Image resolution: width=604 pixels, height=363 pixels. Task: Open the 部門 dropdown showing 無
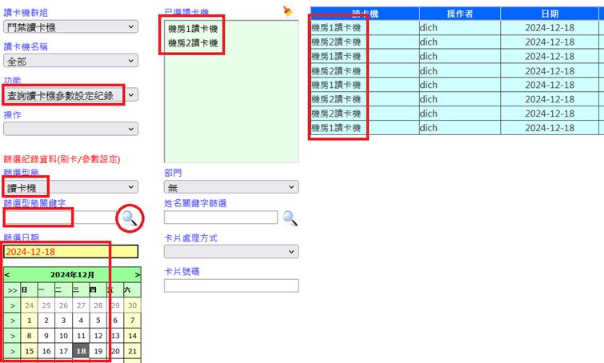(230, 187)
